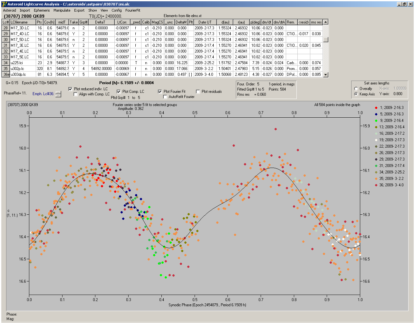Click the Date UT column header

point(205,22)
